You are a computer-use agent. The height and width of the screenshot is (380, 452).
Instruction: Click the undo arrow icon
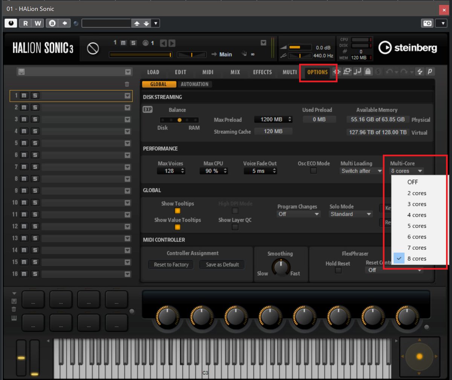pyautogui.click(x=389, y=71)
